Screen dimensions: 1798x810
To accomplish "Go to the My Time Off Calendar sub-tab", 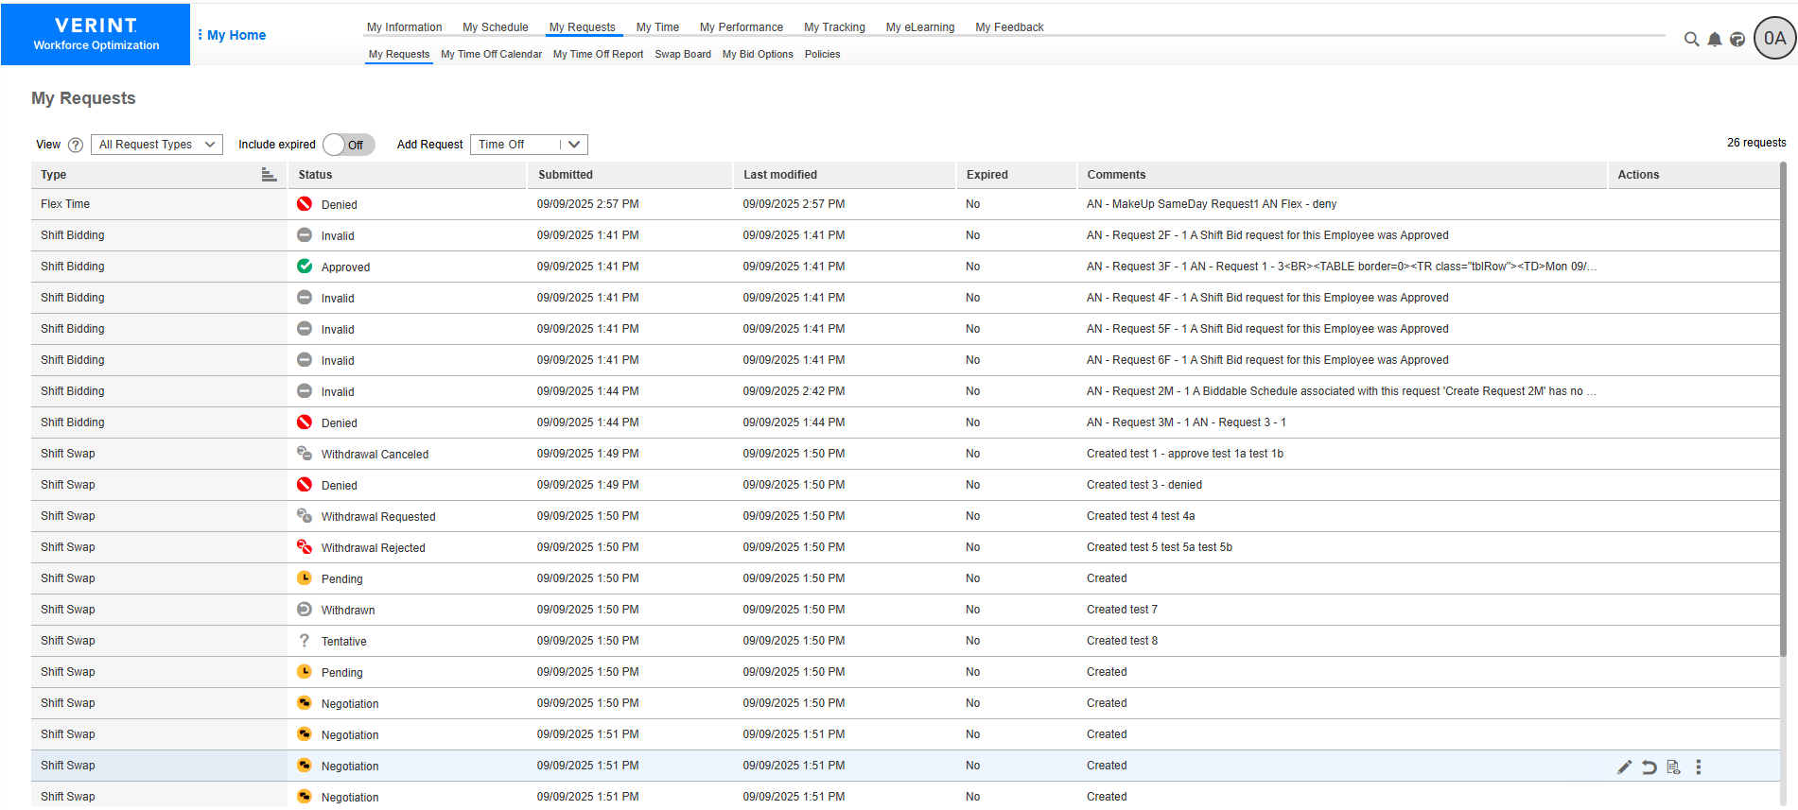I will coord(491,54).
